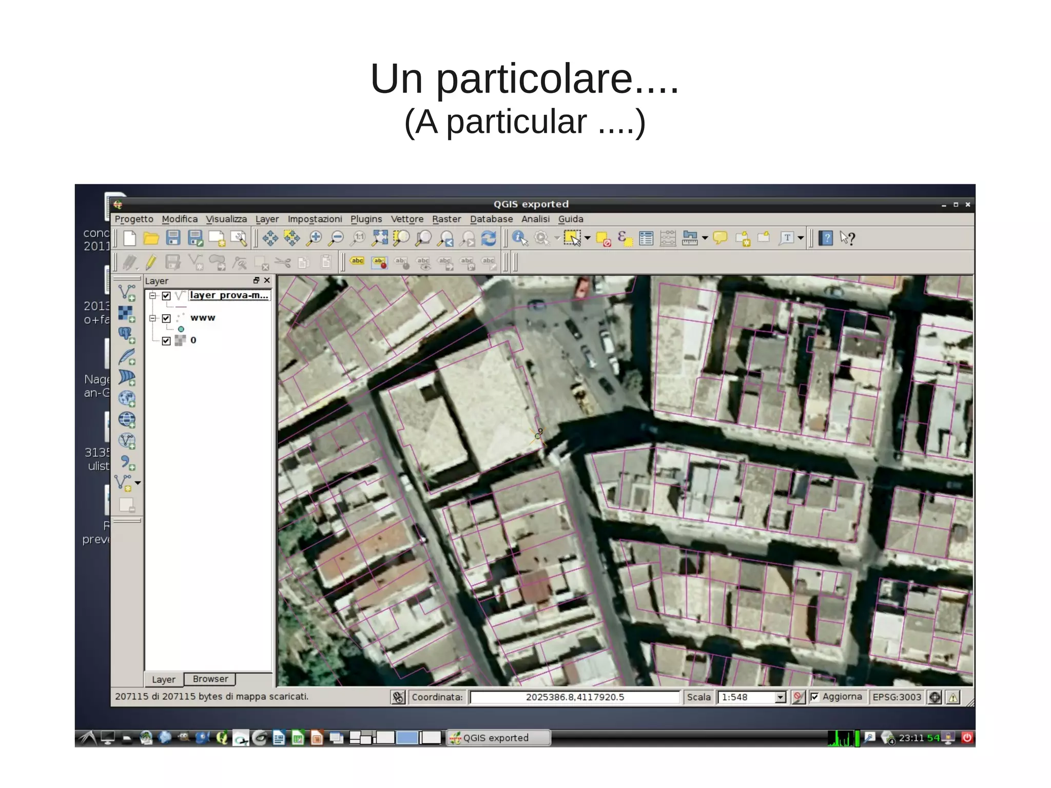Click the New Project blank page icon
Screen dimensions: 1051x788
(130, 238)
